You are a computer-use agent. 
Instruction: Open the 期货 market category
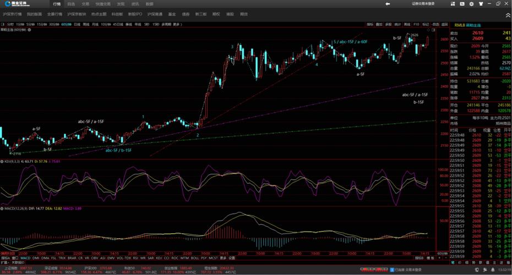tap(244, 14)
